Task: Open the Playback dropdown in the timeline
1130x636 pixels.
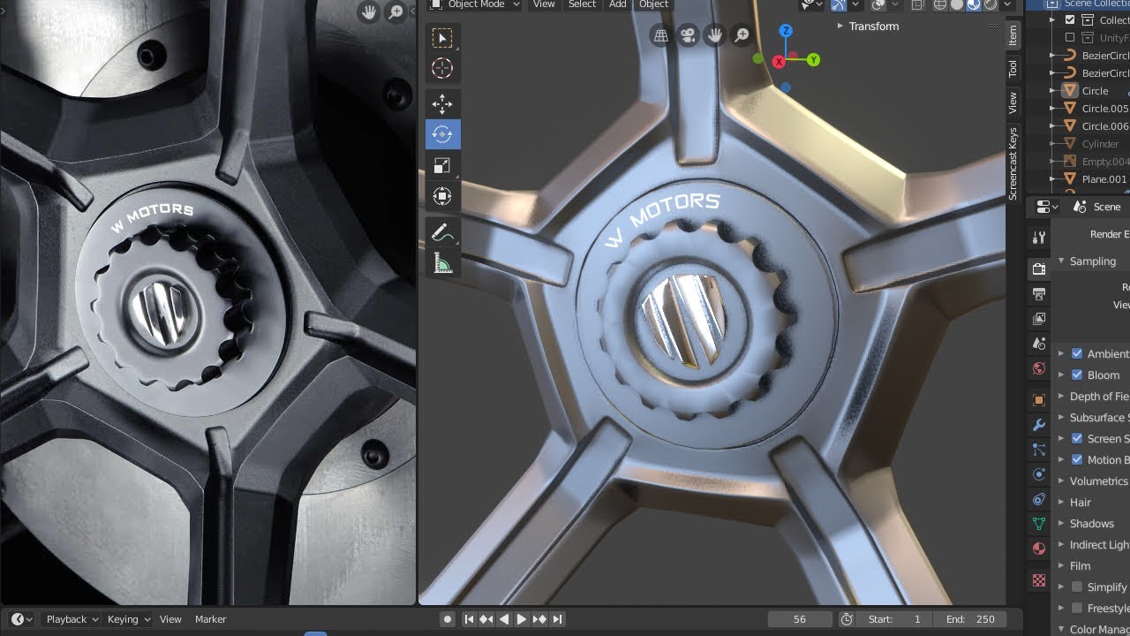Action: pos(72,619)
